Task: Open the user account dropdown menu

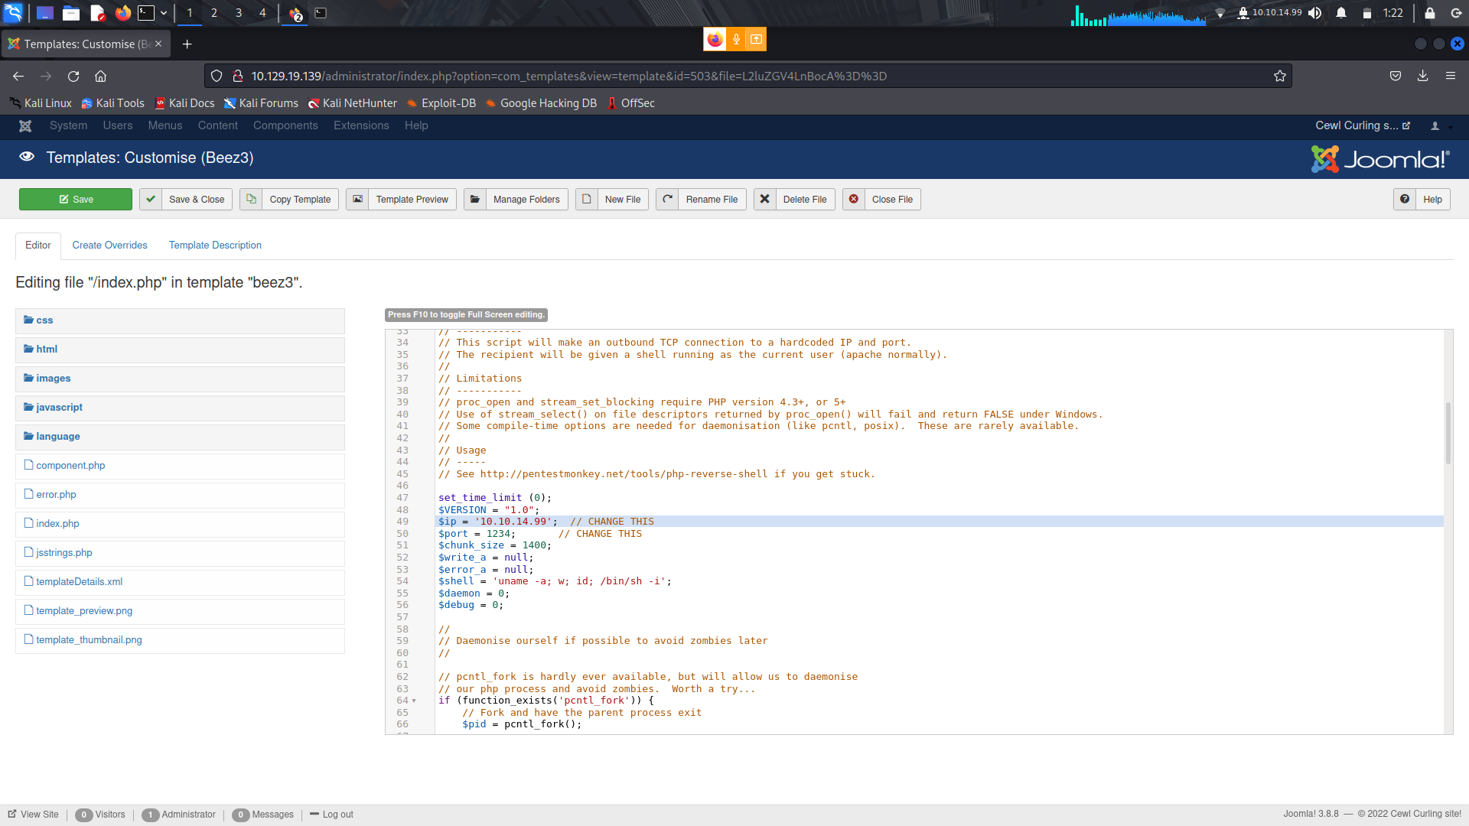Action: click(x=1440, y=126)
